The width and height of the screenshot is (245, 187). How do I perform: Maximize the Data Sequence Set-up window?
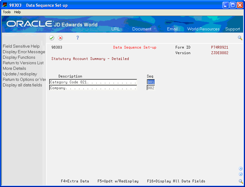pyautogui.click(x=233, y=5)
